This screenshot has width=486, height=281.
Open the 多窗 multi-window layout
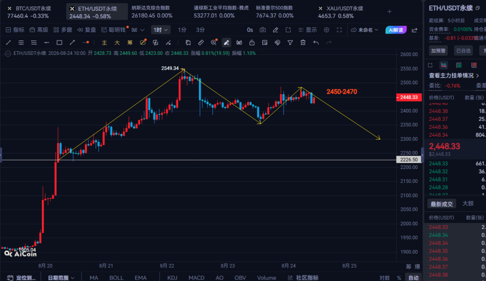coord(63,30)
